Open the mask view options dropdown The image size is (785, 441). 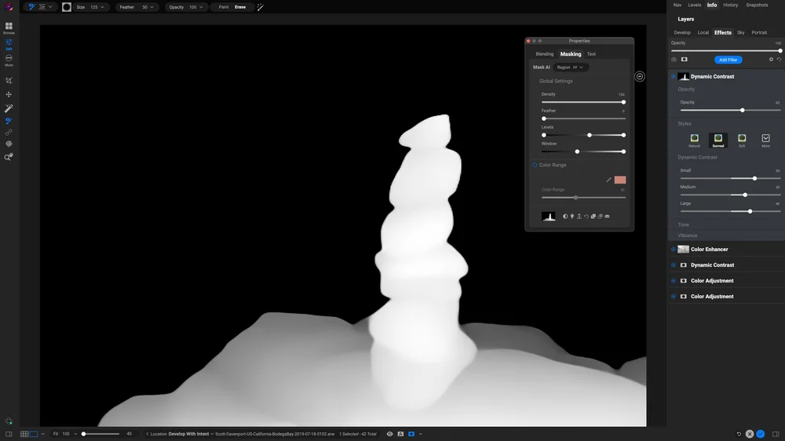coord(421,434)
